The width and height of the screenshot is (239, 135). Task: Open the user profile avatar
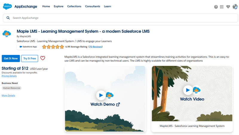pyautogui.click(x=235, y=7)
